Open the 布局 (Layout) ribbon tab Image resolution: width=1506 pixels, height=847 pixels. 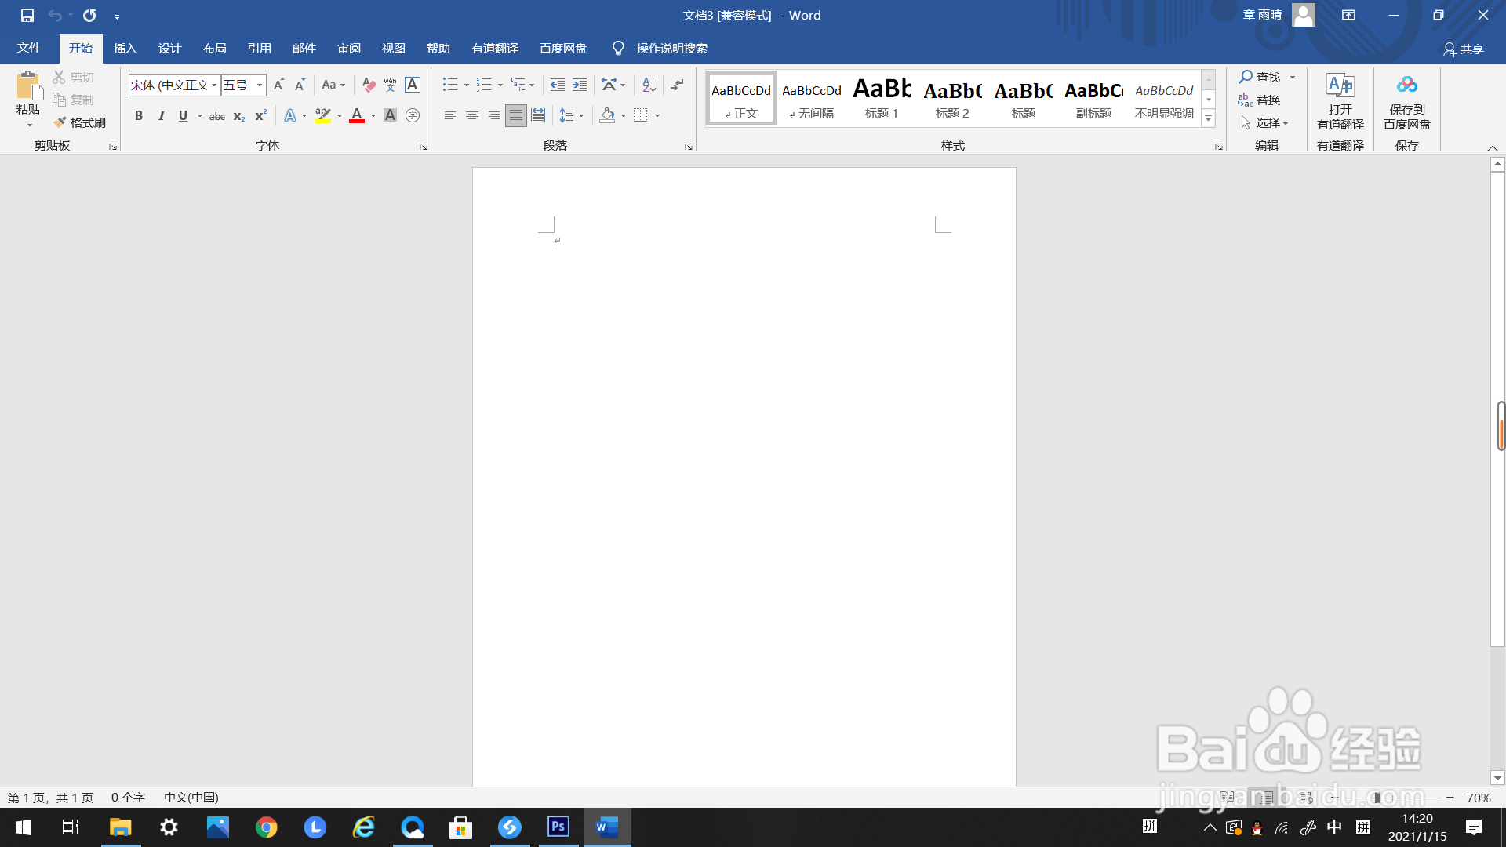click(214, 49)
